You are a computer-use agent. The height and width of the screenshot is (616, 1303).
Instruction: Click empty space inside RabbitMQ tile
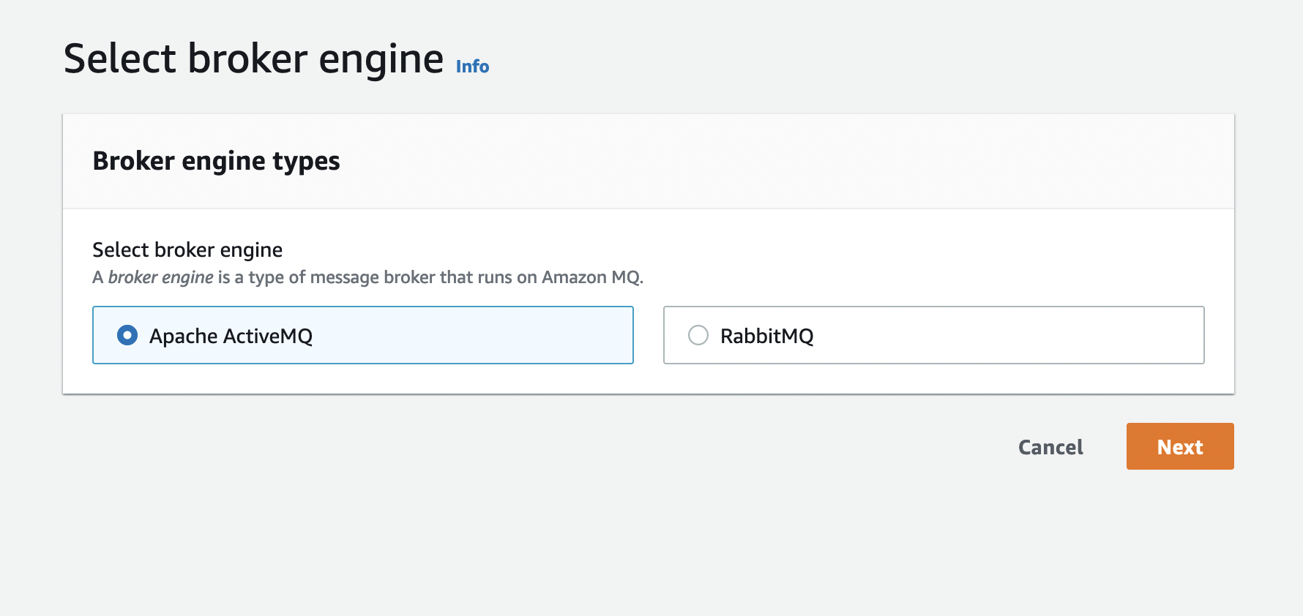point(1025,335)
